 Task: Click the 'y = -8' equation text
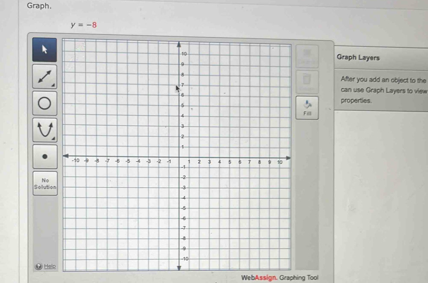point(84,25)
